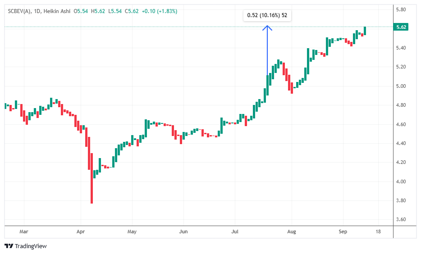Click the 5.00 price axis label
Image resolution: width=421 pixels, height=254 pixels.
coord(401,86)
